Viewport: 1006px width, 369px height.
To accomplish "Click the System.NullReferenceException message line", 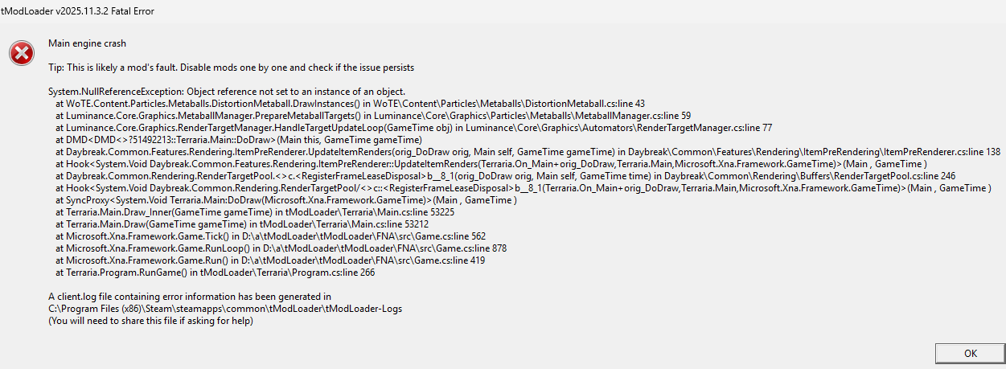I will point(227,92).
